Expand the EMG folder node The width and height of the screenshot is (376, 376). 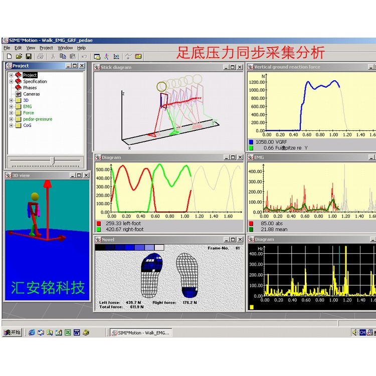(x=11, y=106)
